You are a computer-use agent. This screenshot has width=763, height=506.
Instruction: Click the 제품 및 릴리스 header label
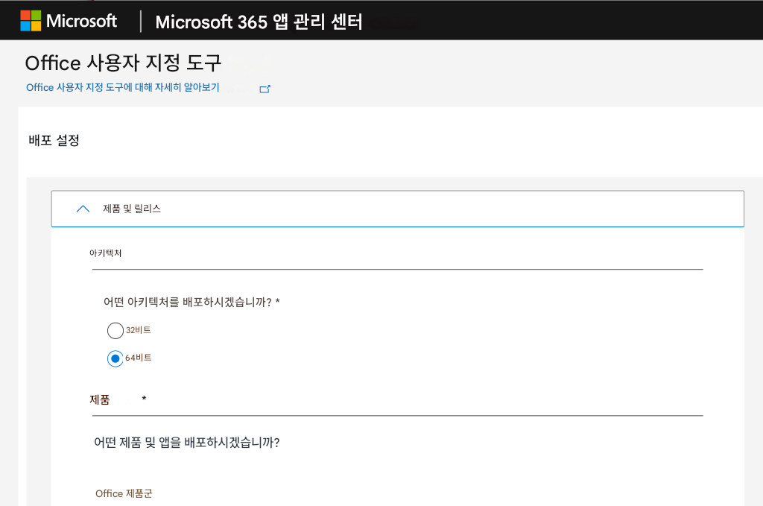132,209
